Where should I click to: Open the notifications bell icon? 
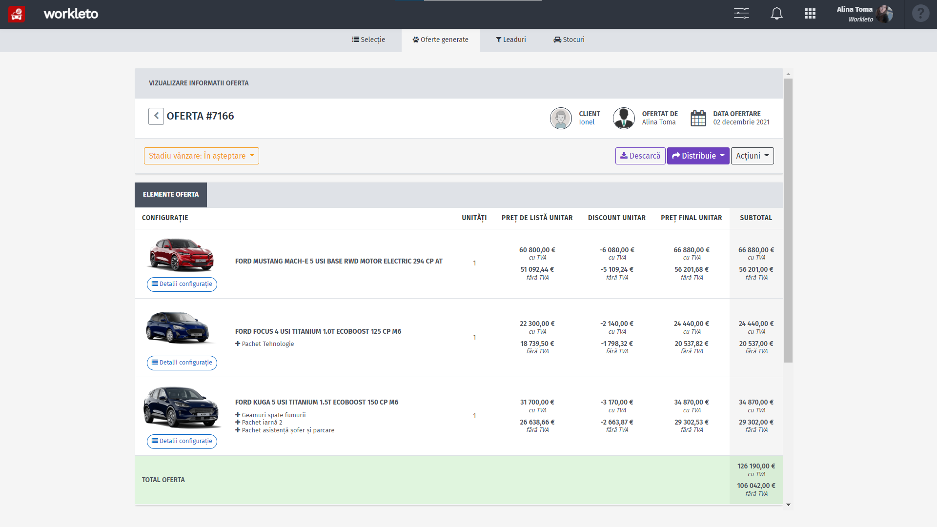point(776,14)
